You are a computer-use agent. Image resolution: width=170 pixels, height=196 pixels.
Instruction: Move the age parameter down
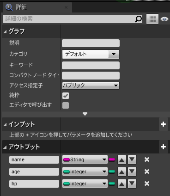[132, 171]
